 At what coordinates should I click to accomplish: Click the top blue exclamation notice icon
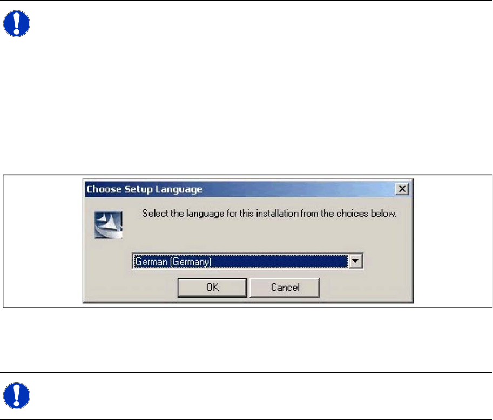point(17,24)
